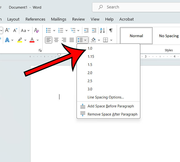This screenshot has width=180, height=162.
Task: Click at the text cursor in document
Action: tap(59, 97)
